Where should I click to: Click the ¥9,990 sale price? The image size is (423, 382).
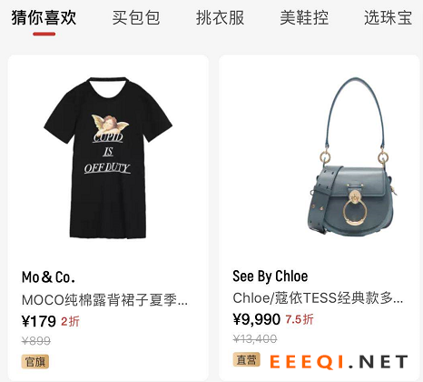257,319
